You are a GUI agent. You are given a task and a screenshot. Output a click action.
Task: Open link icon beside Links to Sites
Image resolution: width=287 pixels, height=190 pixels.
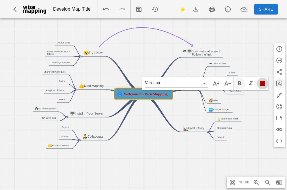(x=210, y=64)
